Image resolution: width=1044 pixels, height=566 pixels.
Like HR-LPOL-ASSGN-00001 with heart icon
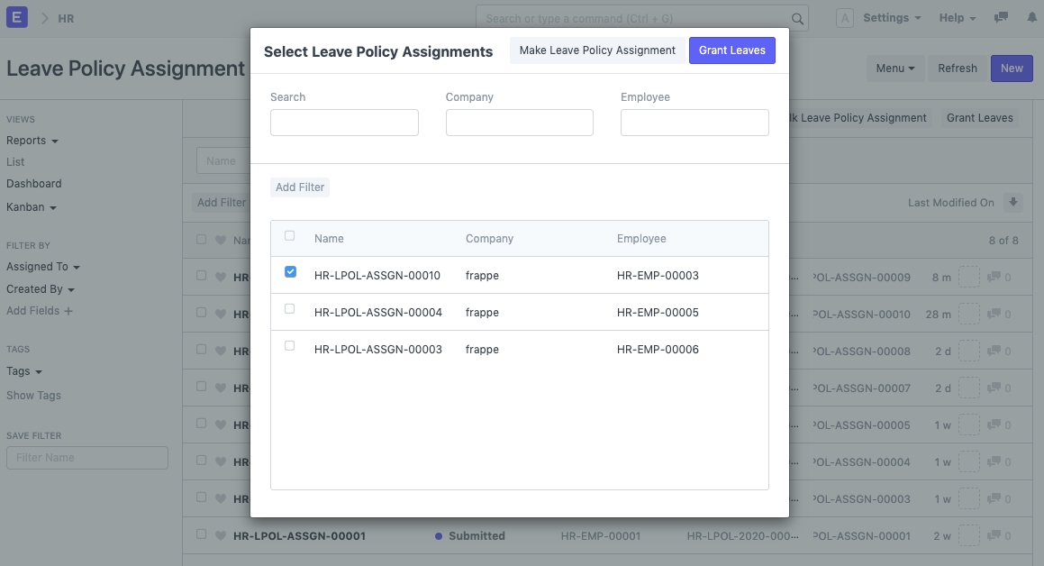pos(221,535)
